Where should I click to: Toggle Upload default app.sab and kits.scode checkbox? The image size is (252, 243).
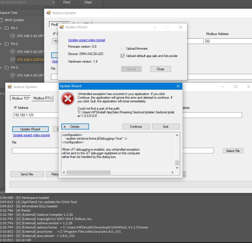point(123,56)
